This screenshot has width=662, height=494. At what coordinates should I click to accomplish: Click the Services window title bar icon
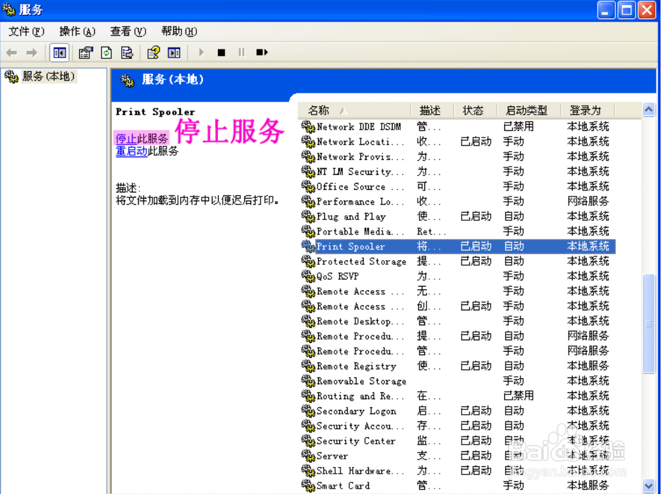8,9
